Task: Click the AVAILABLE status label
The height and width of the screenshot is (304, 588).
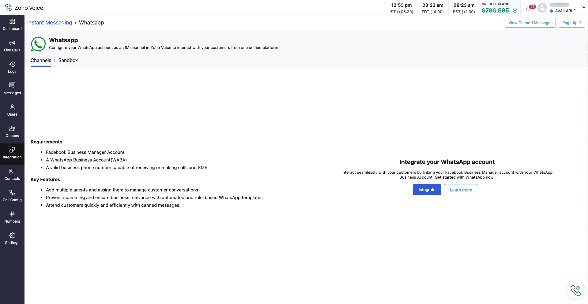Action: (x=565, y=11)
